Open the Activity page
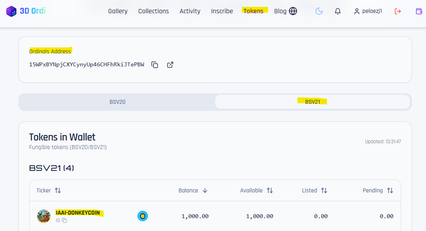The image size is (426, 231). click(x=190, y=11)
